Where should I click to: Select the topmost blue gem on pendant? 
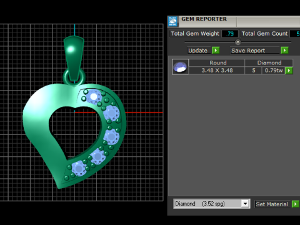click(x=94, y=96)
